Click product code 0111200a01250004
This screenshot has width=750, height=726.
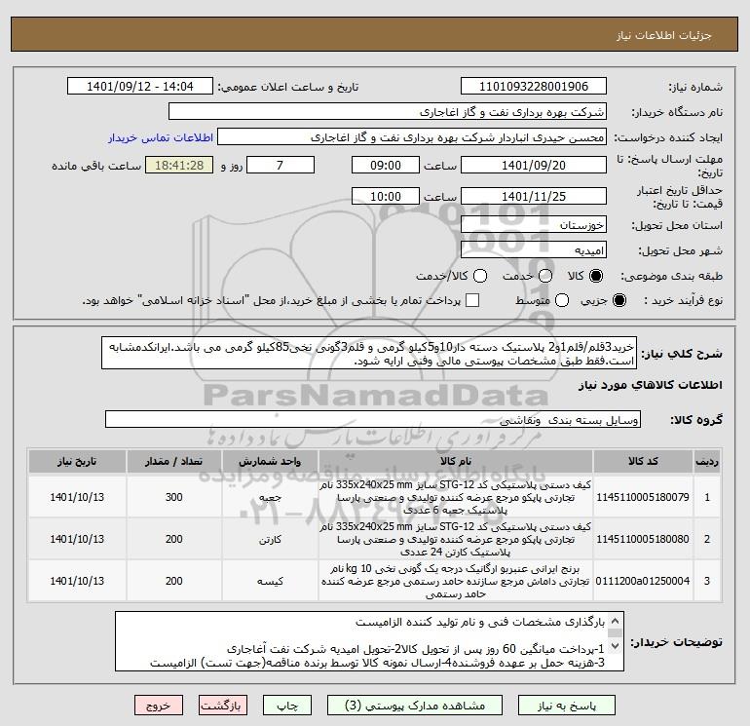[643, 581]
